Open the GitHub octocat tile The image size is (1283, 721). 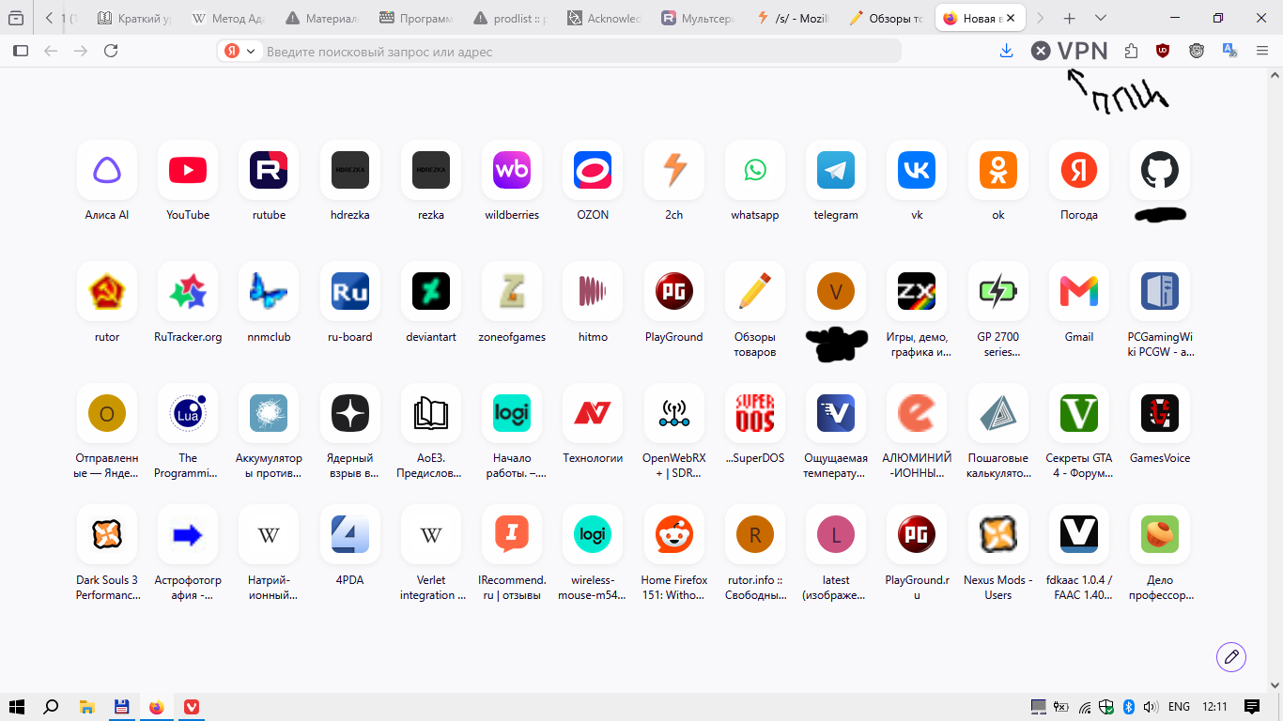[x=1160, y=170]
